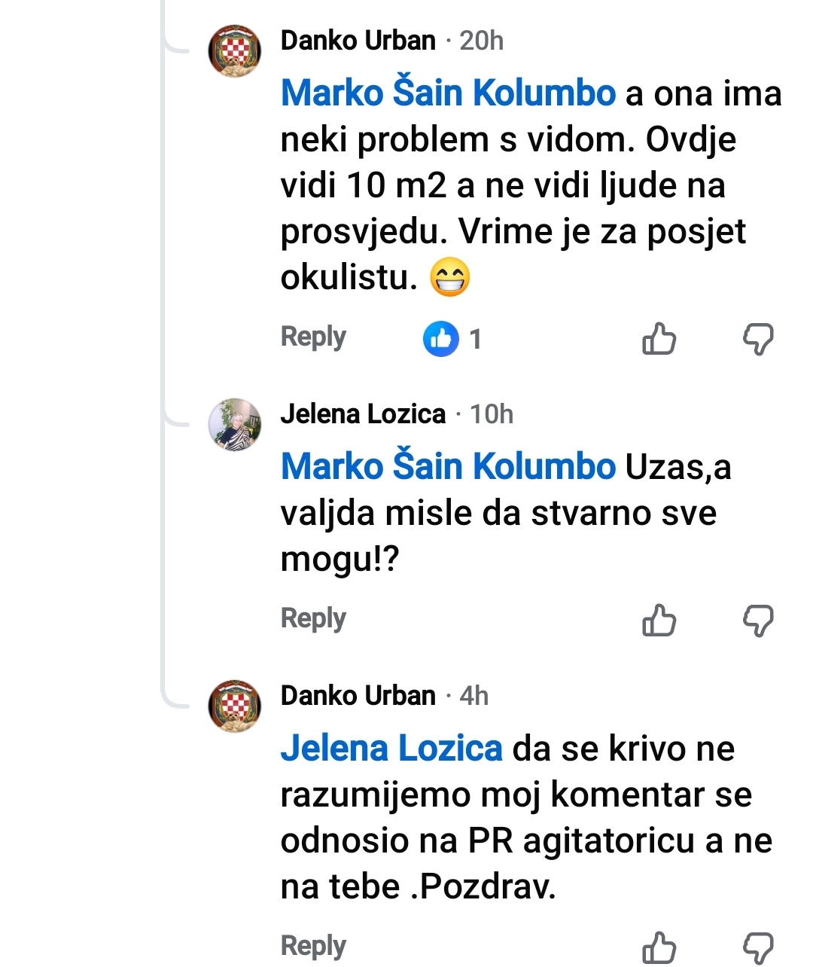
Task: Like Danko Urban's 20h comment with thumbs-up
Action: 659,339
